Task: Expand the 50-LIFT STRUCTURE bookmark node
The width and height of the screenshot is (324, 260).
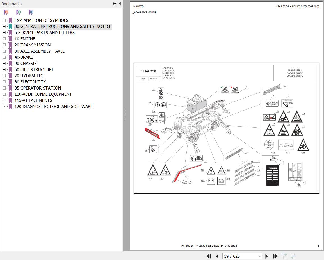Action: [4, 70]
